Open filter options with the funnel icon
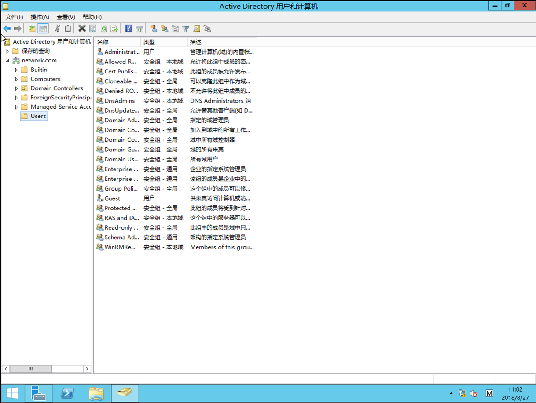Viewport: 536px width, 403px height. coord(186,29)
